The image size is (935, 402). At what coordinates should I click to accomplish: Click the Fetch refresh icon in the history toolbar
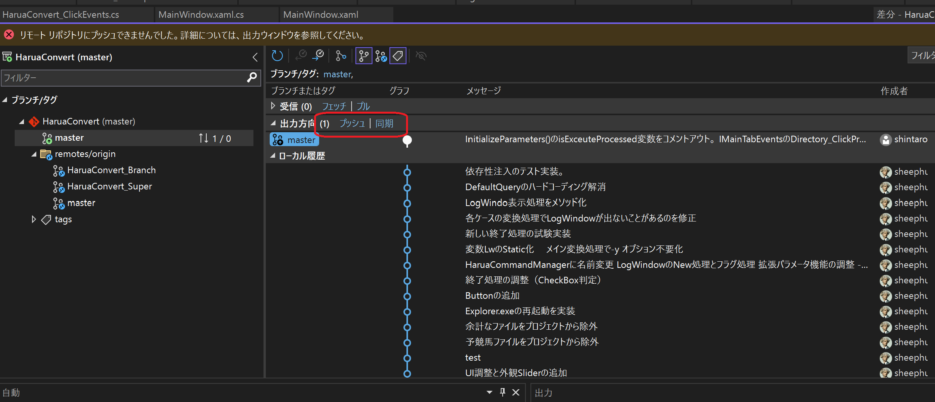[277, 55]
